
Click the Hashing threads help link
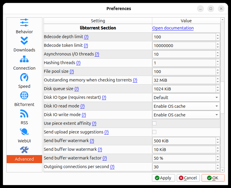coord(78,63)
